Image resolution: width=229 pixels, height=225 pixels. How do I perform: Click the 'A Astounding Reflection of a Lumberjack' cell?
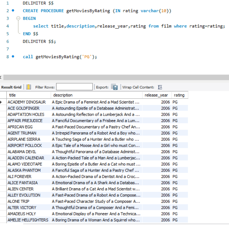tap(97, 114)
